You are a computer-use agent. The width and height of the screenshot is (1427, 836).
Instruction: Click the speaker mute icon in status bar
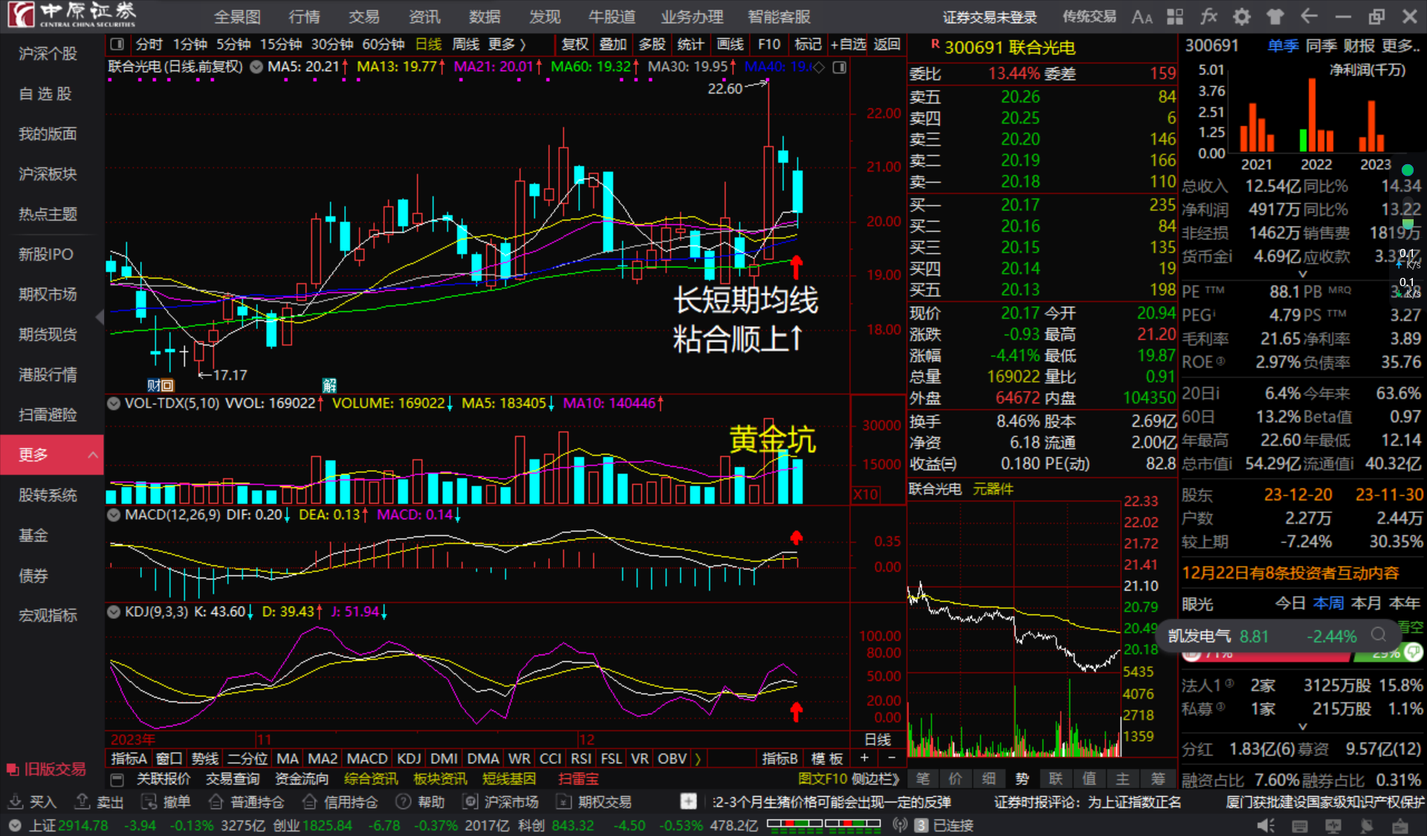(x=1266, y=826)
